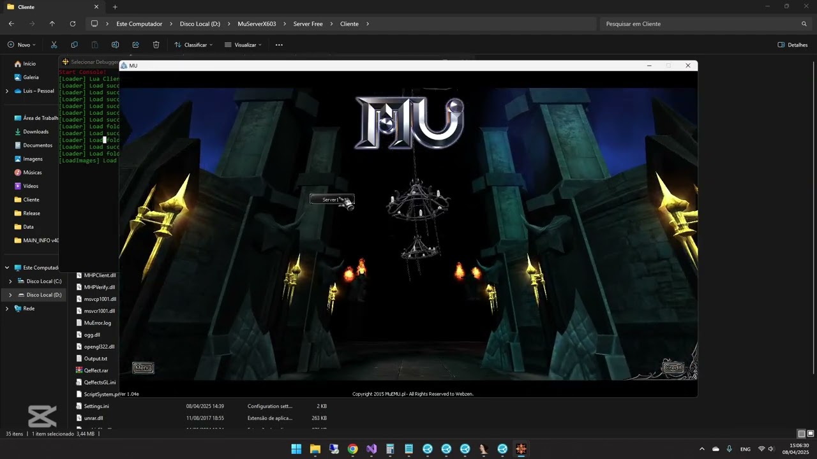
Task: Click the Cut scissors icon in Explorer toolbar
Action: coord(54,45)
